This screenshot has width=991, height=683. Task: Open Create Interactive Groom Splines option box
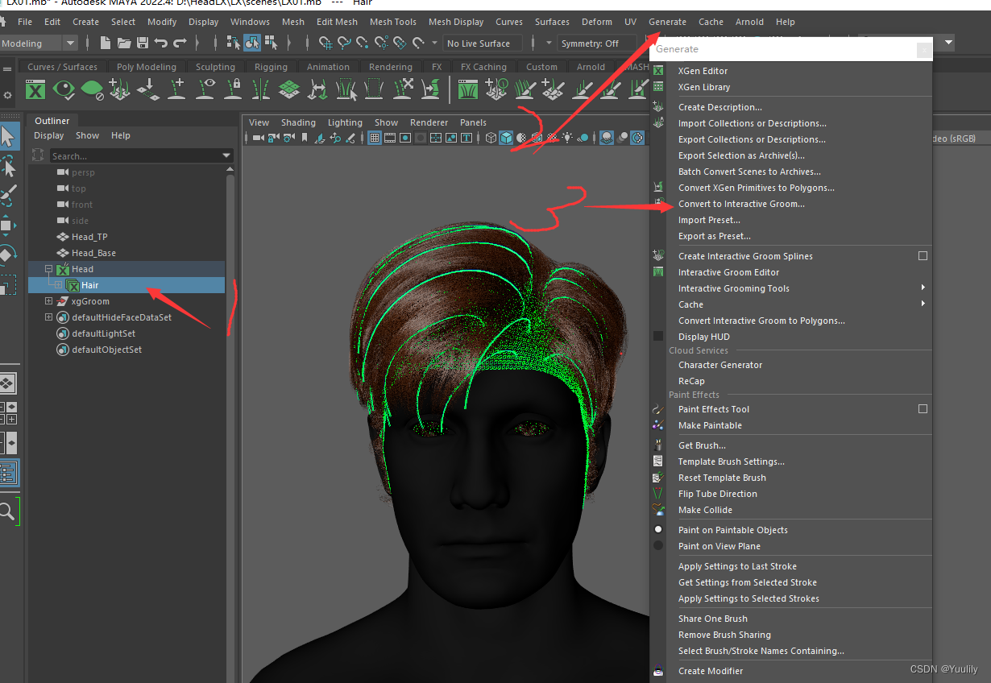tap(923, 256)
